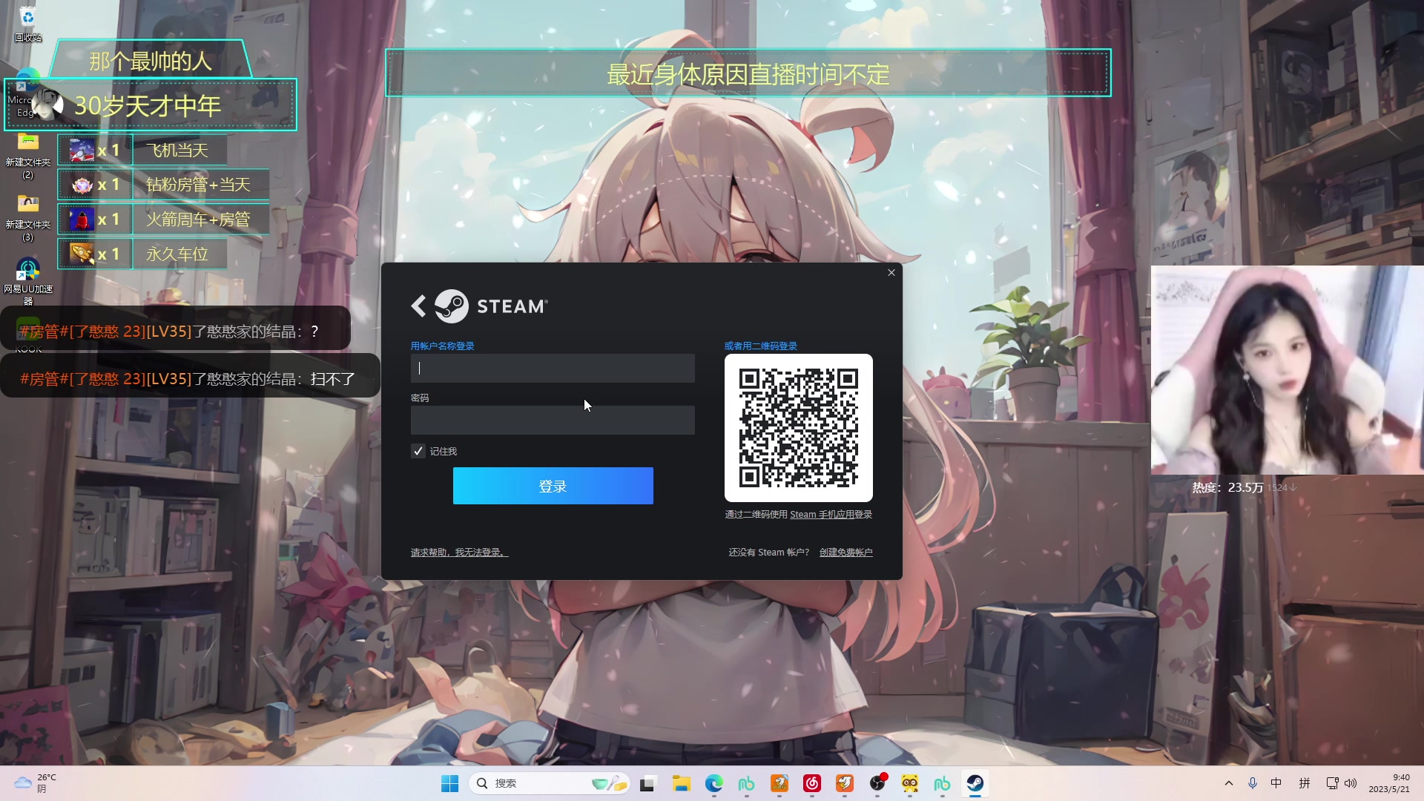Click 热度：23.5万 popularity label
Image resolution: width=1424 pixels, height=801 pixels.
click(1227, 487)
